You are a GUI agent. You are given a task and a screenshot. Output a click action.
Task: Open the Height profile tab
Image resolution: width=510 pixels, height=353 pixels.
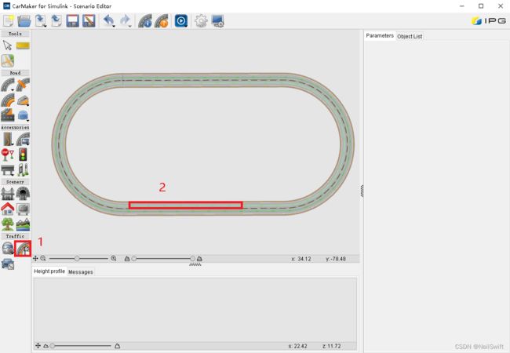coord(49,271)
